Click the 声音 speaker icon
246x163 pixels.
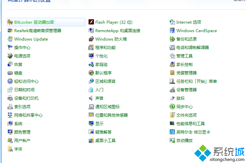(91, 98)
